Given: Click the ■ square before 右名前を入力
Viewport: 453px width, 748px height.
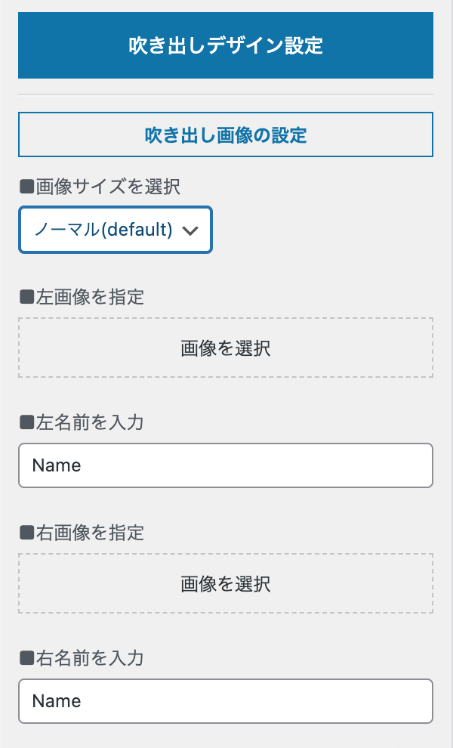Looking at the screenshot, I should [24, 658].
